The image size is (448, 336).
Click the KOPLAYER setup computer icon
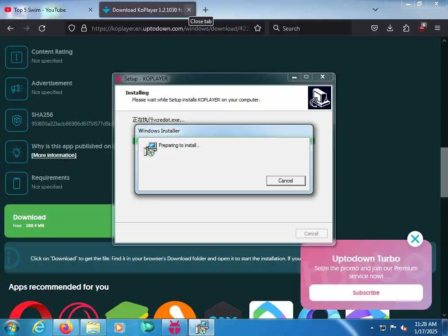(x=319, y=98)
